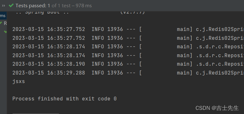
Task: Select the highlighted root test row ending in ms
Action: pyautogui.click(x=3, y=16)
